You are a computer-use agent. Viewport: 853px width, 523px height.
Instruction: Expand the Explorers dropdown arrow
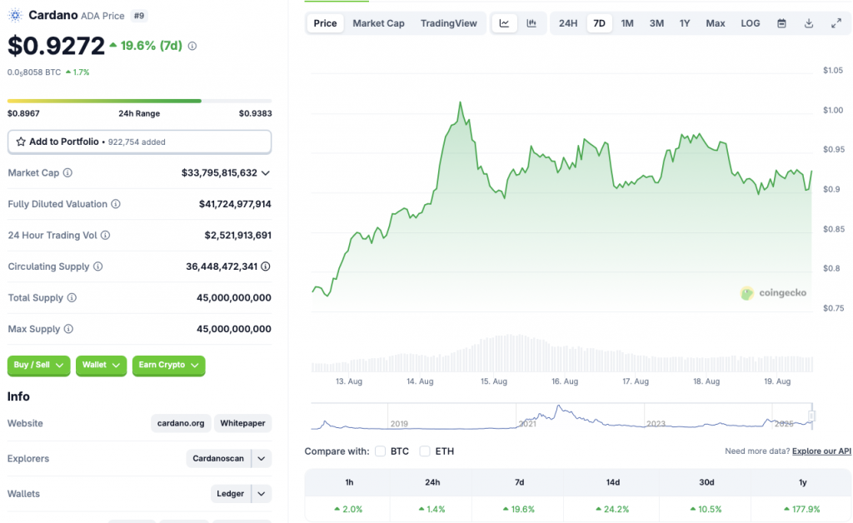261,459
